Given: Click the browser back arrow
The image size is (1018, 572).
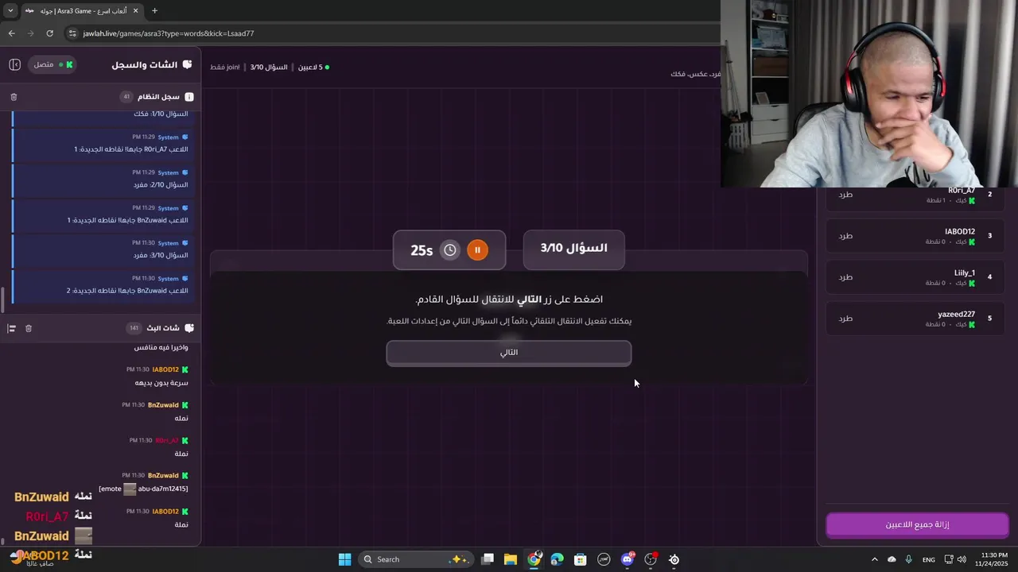Looking at the screenshot, I should 12,33.
